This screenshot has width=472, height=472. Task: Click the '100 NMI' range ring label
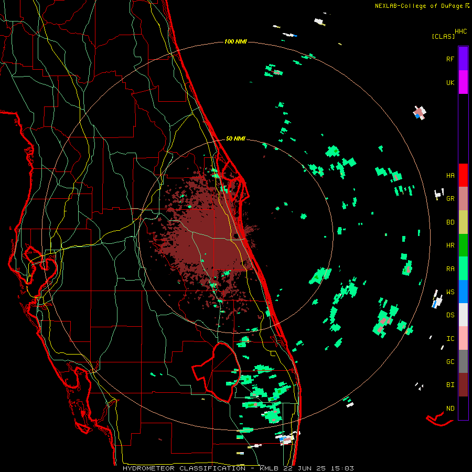pyautogui.click(x=235, y=41)
